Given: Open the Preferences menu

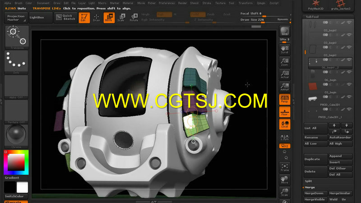Looking at the screenshot, I should click(167, 3).
